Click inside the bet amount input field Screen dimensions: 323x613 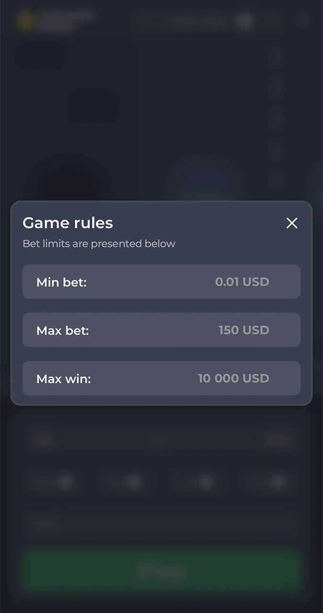[x=144, y=525]
